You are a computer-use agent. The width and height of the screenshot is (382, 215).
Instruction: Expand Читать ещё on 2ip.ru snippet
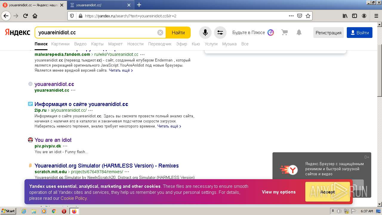(x=169, y=126)
